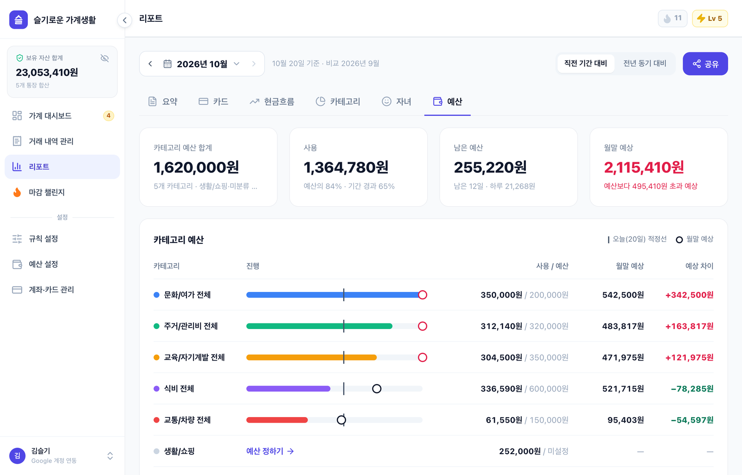Image resolution: width=742 pixels, height=475 pixels.
Task: Switch to 현금흐름 tab
Action: point(272,101)
